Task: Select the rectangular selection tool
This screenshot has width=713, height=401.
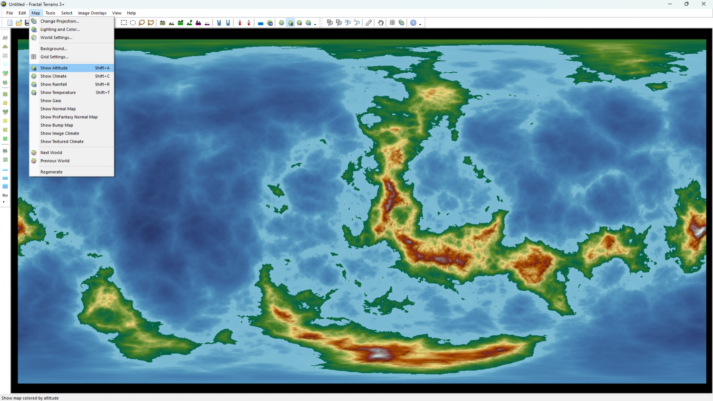Action: (x=124, y=23)
